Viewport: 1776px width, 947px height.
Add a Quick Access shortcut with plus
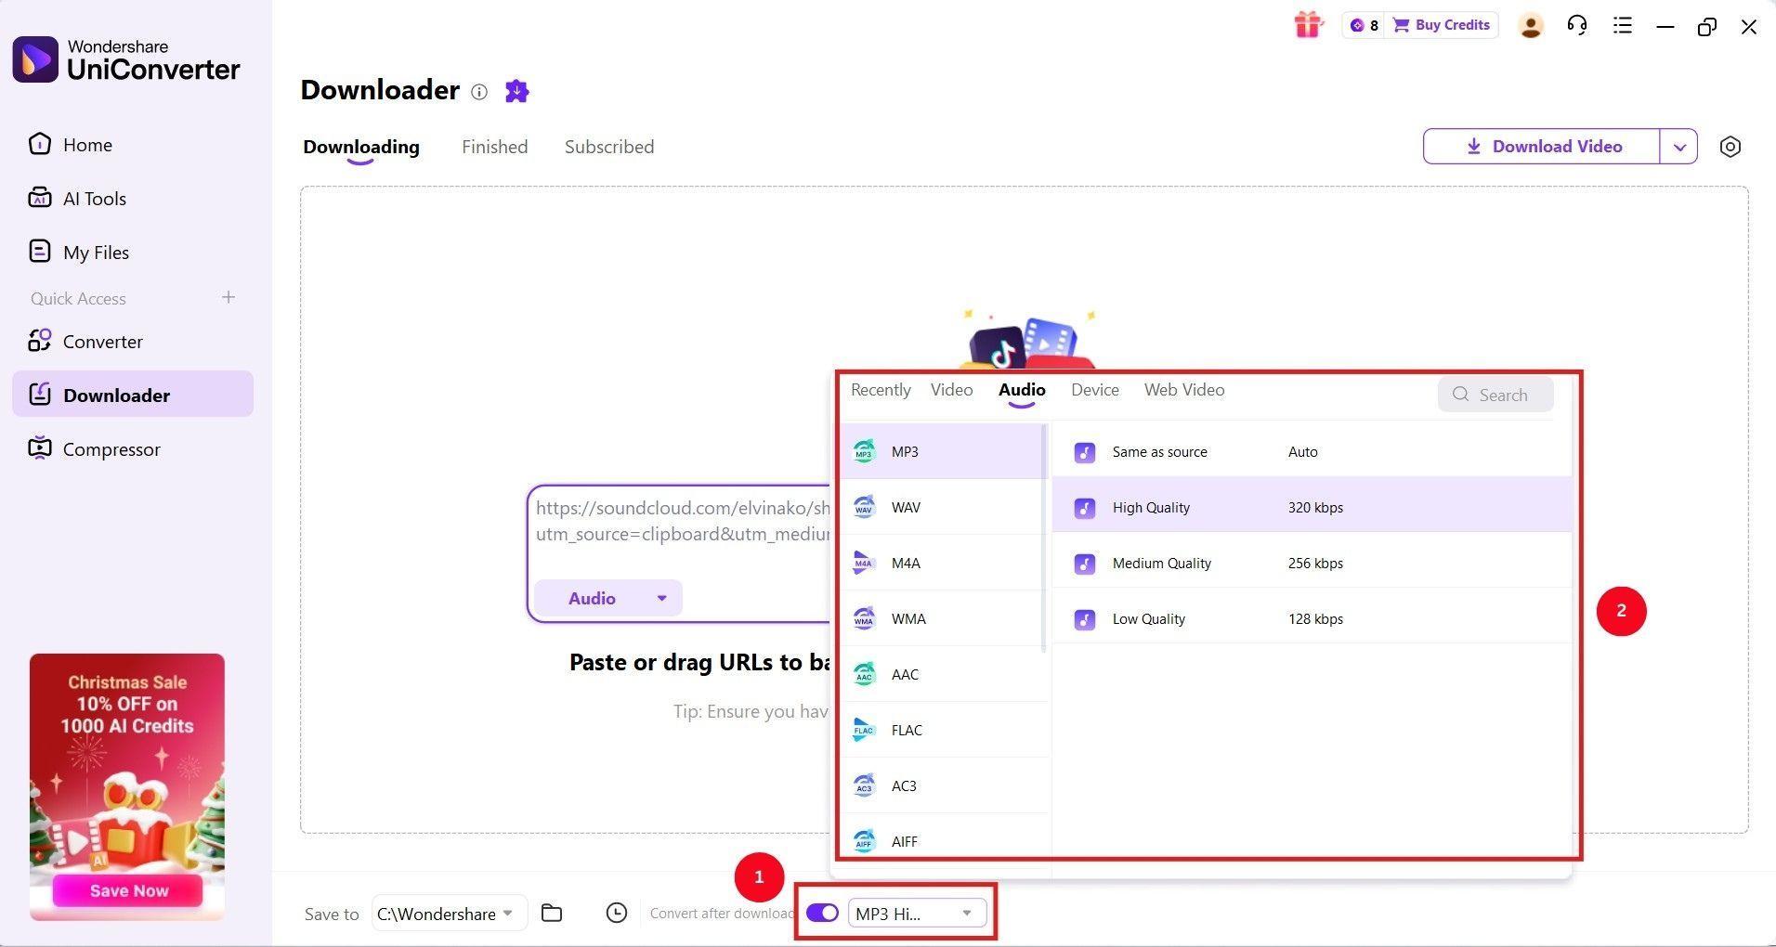[229, 297]
